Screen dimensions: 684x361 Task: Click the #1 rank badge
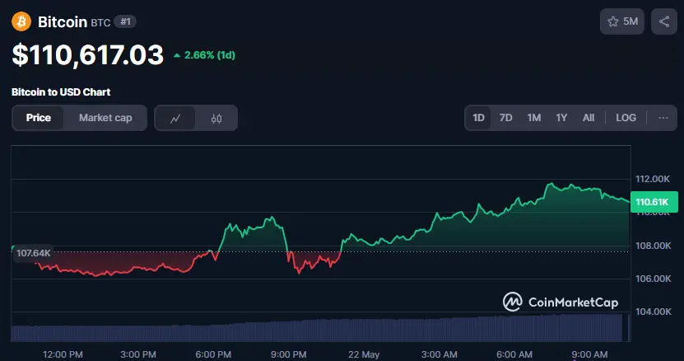pyautogui.click(x=125, y=21)
